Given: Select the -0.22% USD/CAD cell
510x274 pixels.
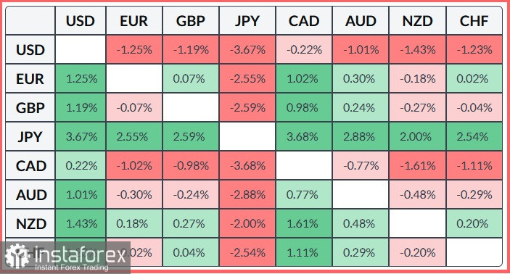Looking at the screenshot, I should (304, 49).
